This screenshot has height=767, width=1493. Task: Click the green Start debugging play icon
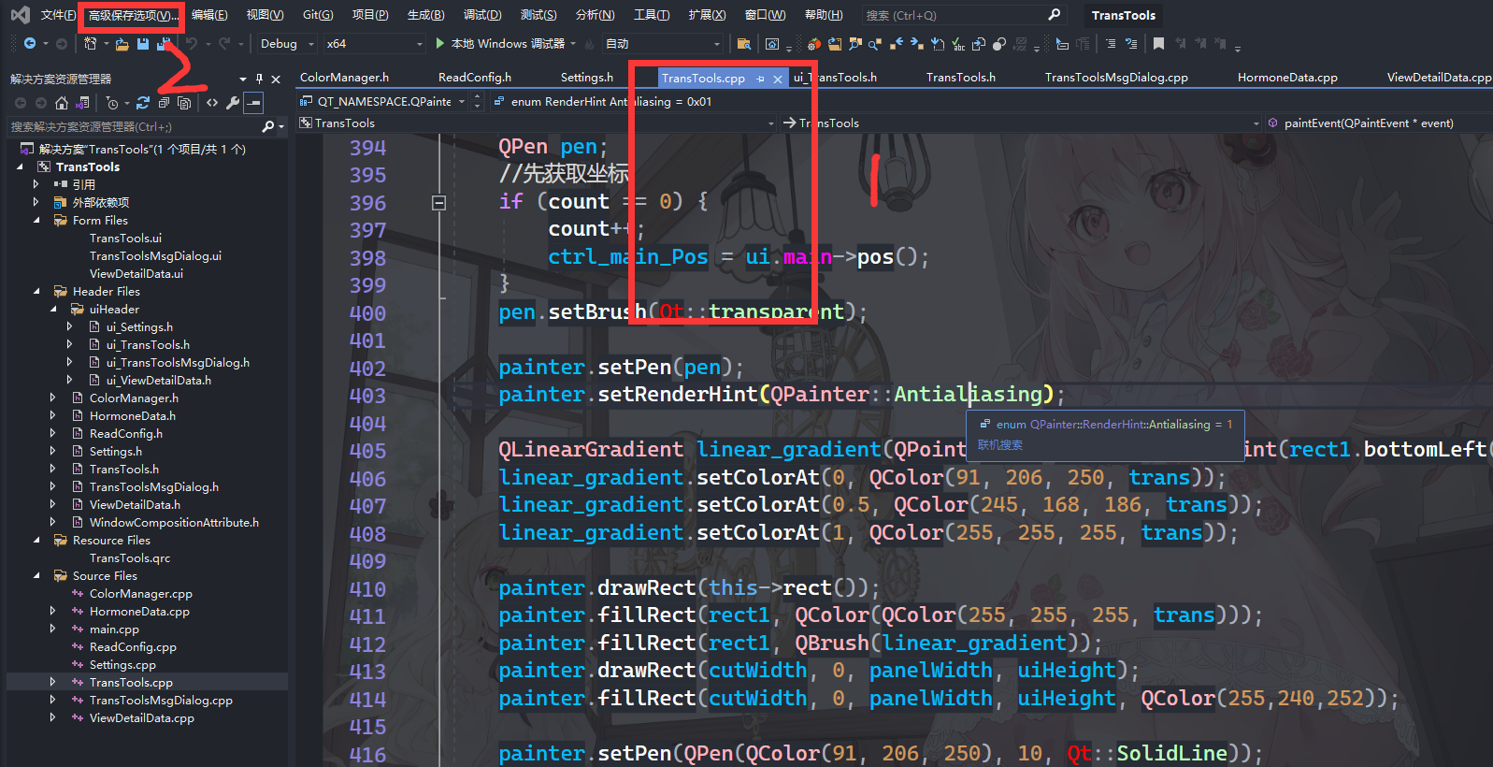coord(440,43)
